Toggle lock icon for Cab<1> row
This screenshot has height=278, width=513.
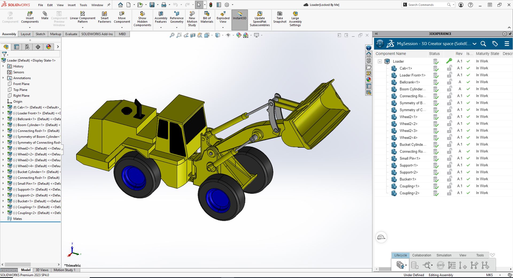tap(449, 68)
